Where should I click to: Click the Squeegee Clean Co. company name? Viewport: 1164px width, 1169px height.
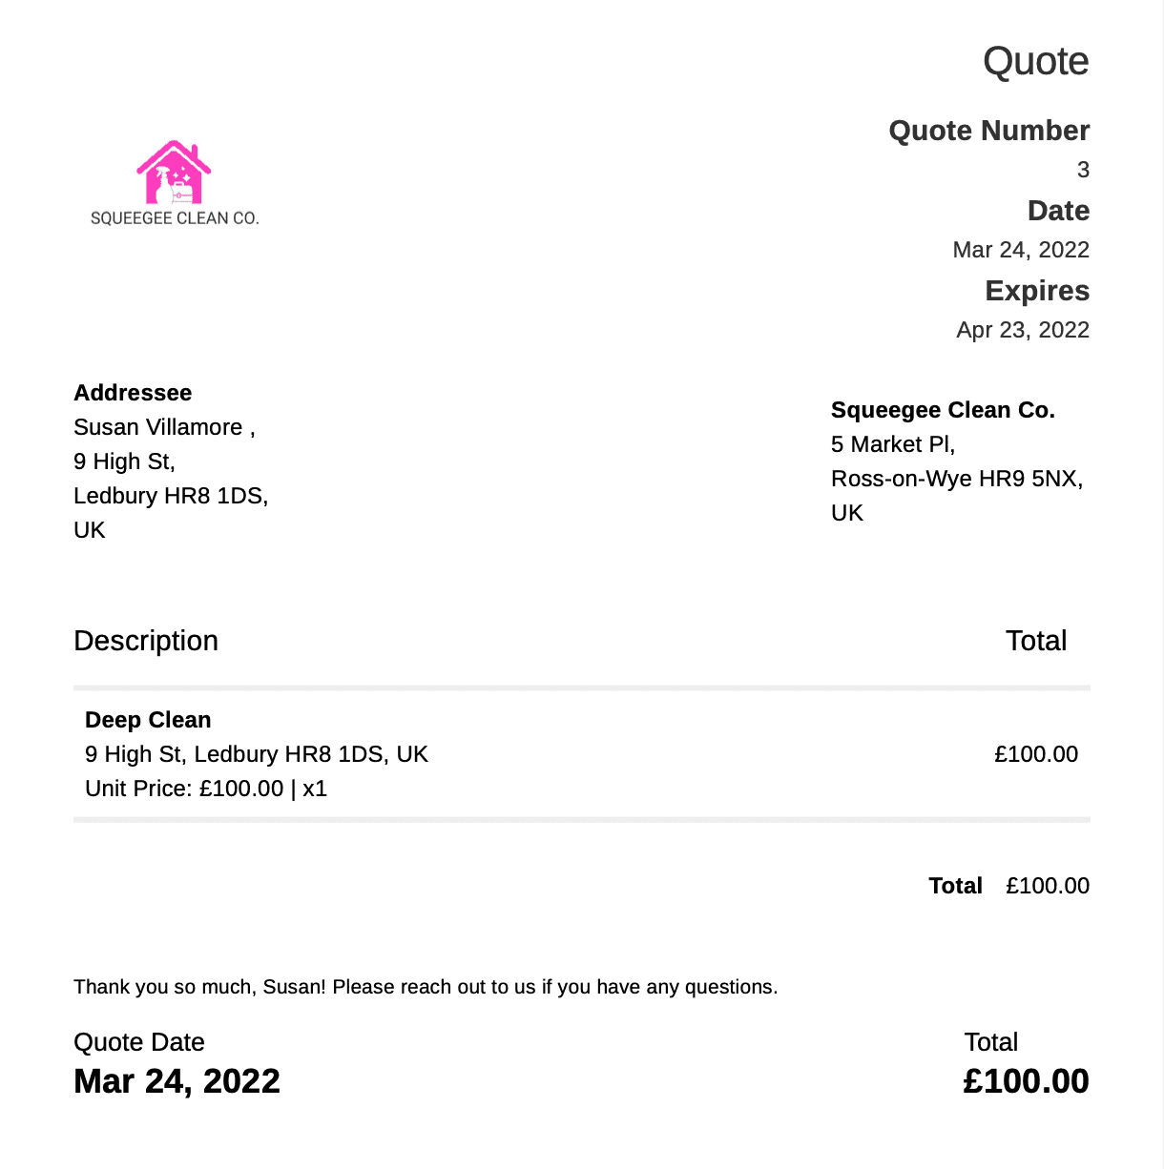tap(943, 410)
